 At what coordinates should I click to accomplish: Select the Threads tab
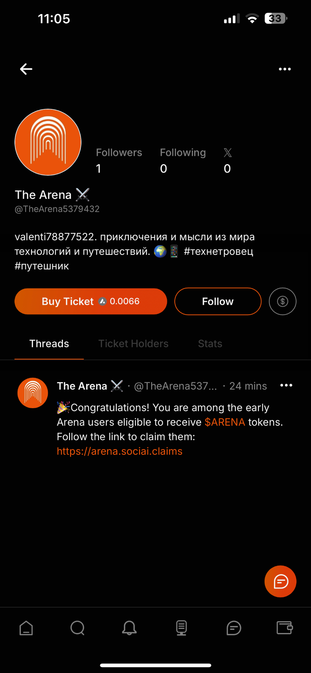coord(49,344)
